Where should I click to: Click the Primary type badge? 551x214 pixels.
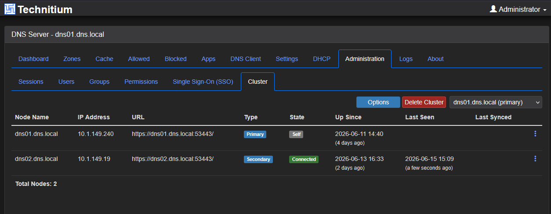tap(255, 135)
